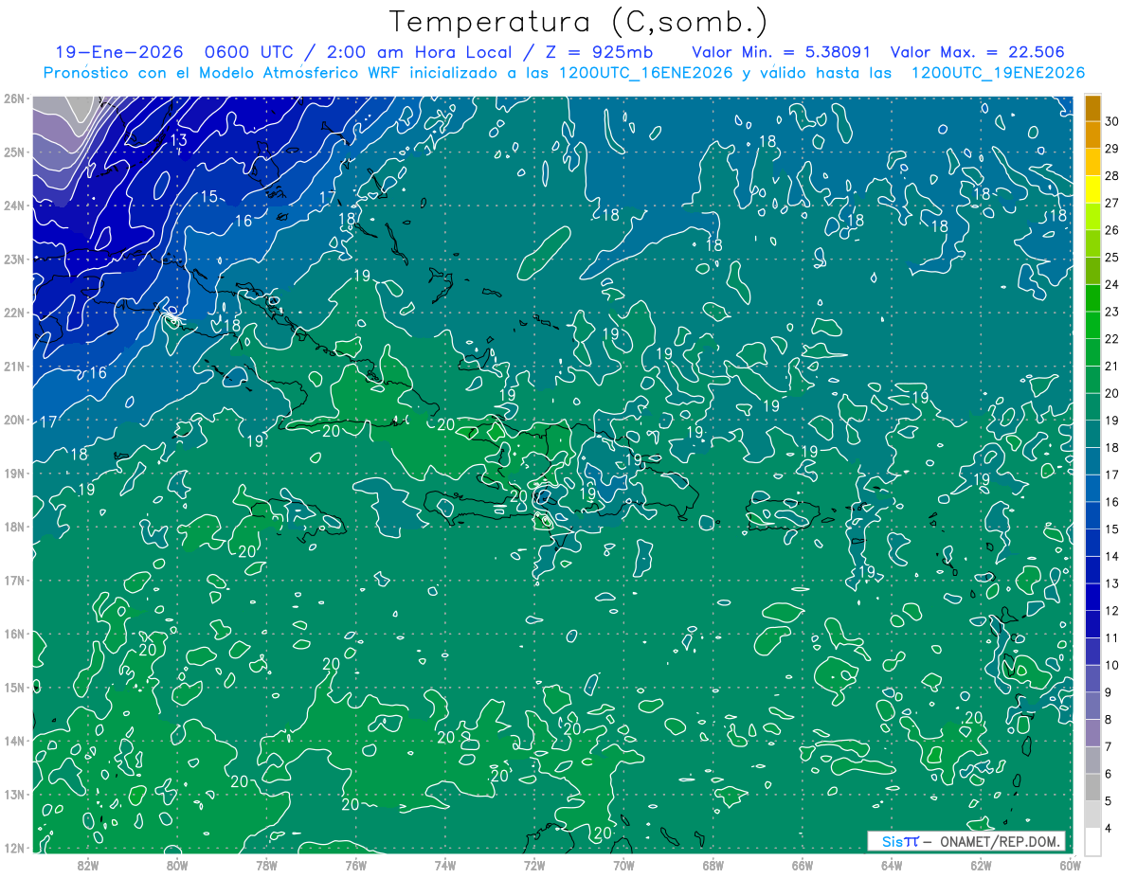Click the '30' color scale label
The image size is (1137, 878).
coord(1112,122)
